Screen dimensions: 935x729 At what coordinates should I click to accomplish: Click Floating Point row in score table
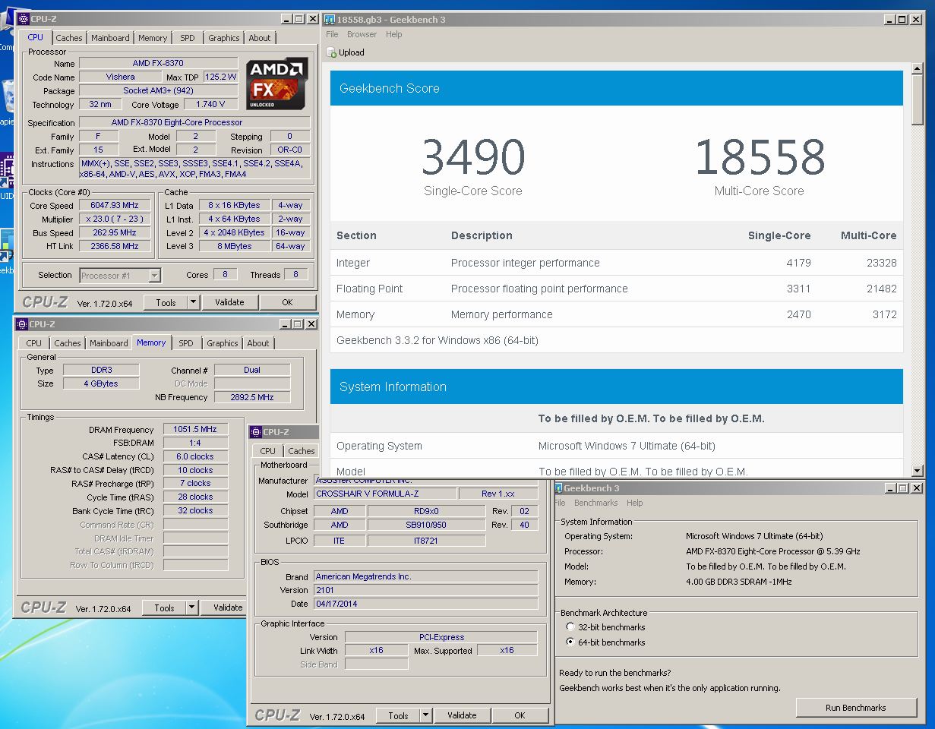click(x=617, y=289)
